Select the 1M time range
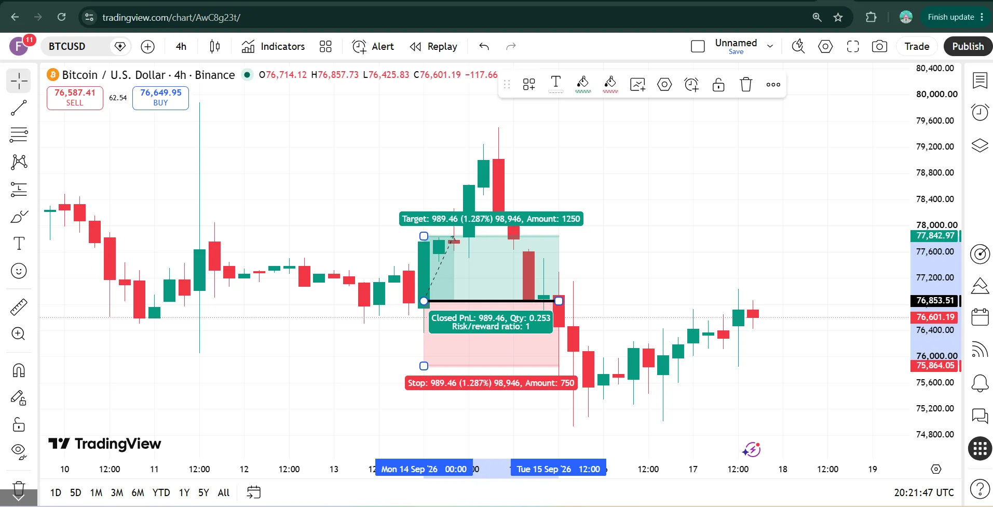 pyautogui.click(x=96, y=492)
